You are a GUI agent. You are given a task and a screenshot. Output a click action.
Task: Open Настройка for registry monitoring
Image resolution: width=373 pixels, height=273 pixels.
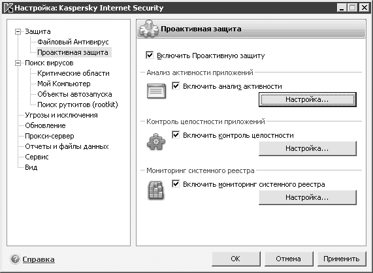pos(307,197)
